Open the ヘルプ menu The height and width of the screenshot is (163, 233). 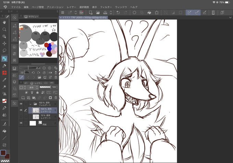tap(134, 7)
